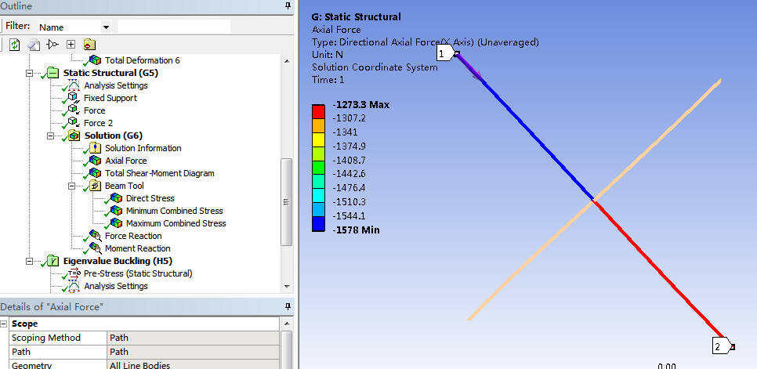Pin the Outline panel
The height and width of the screenshot is (369, 757).
288,5
